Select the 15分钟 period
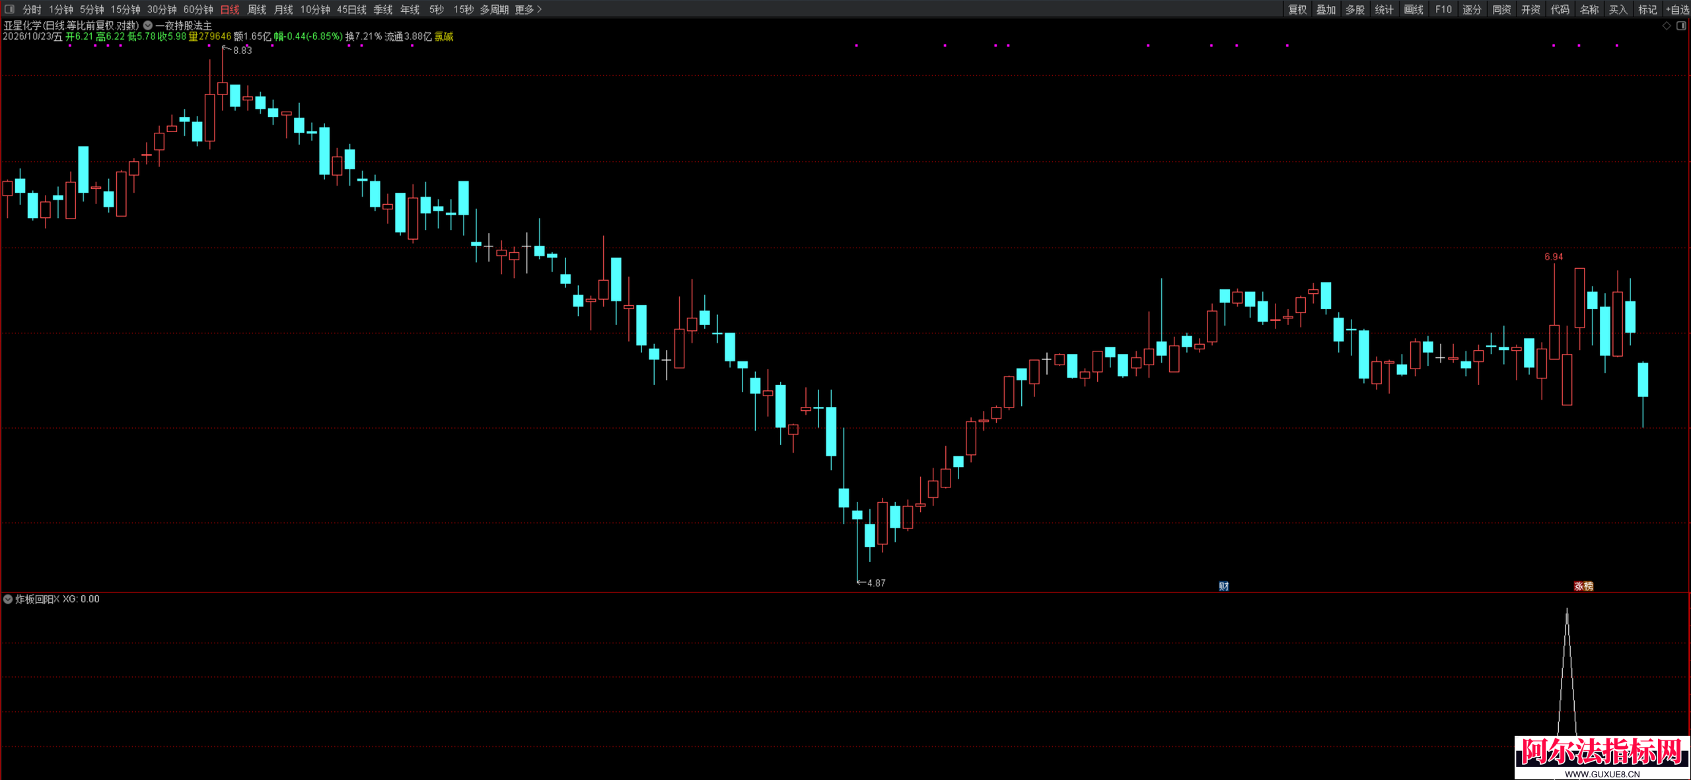The height and width of the screenshot is (780, 1691). pyautogui.click(x=126, y=9)
